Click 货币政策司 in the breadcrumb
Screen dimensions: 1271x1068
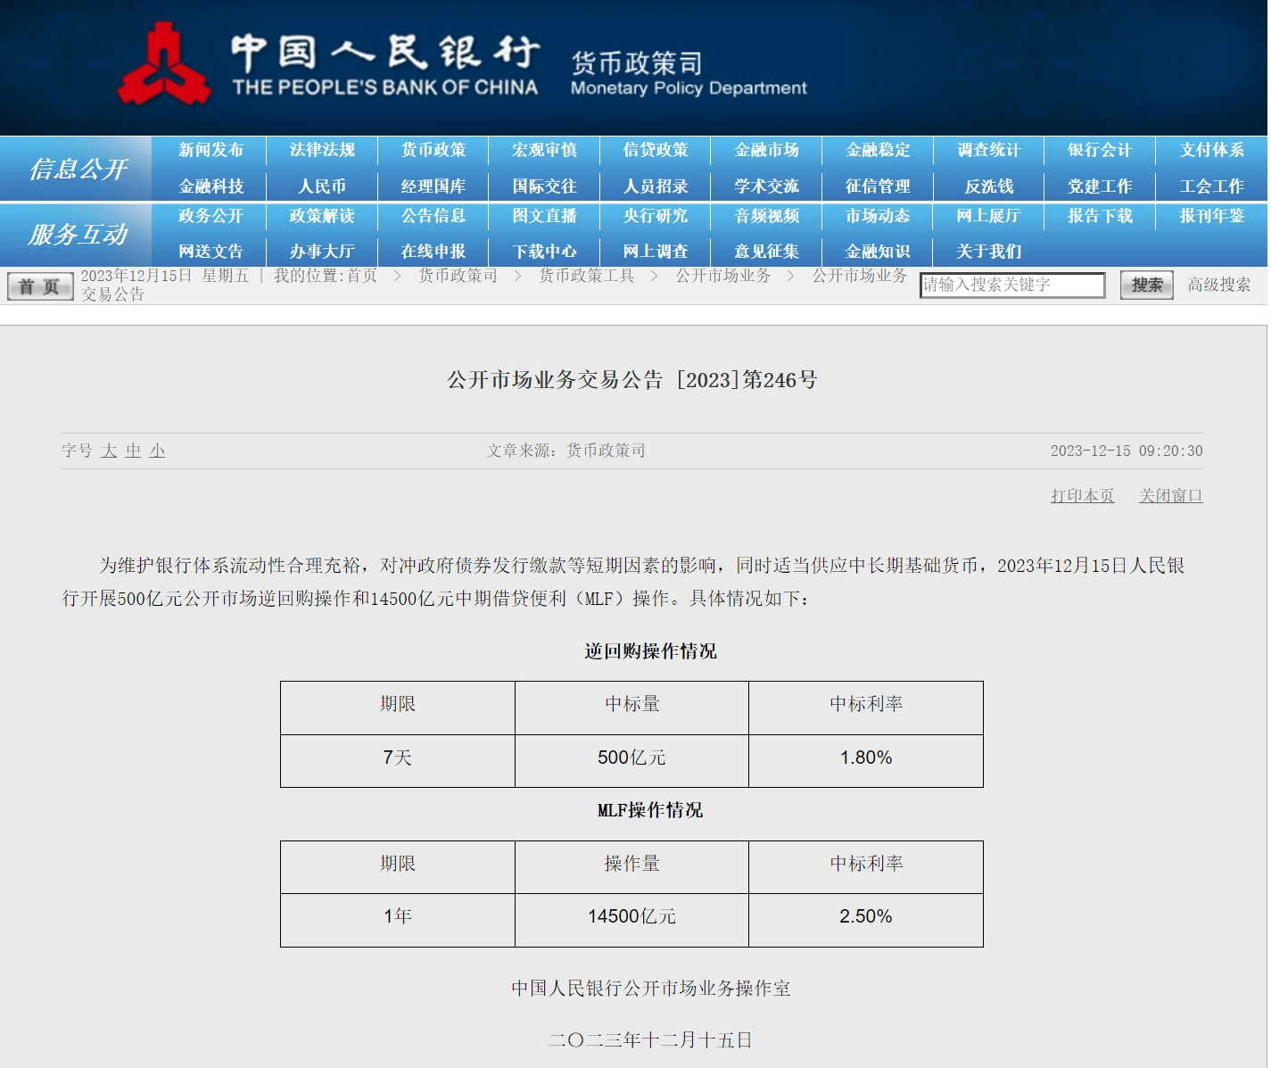tap(458, 276)
